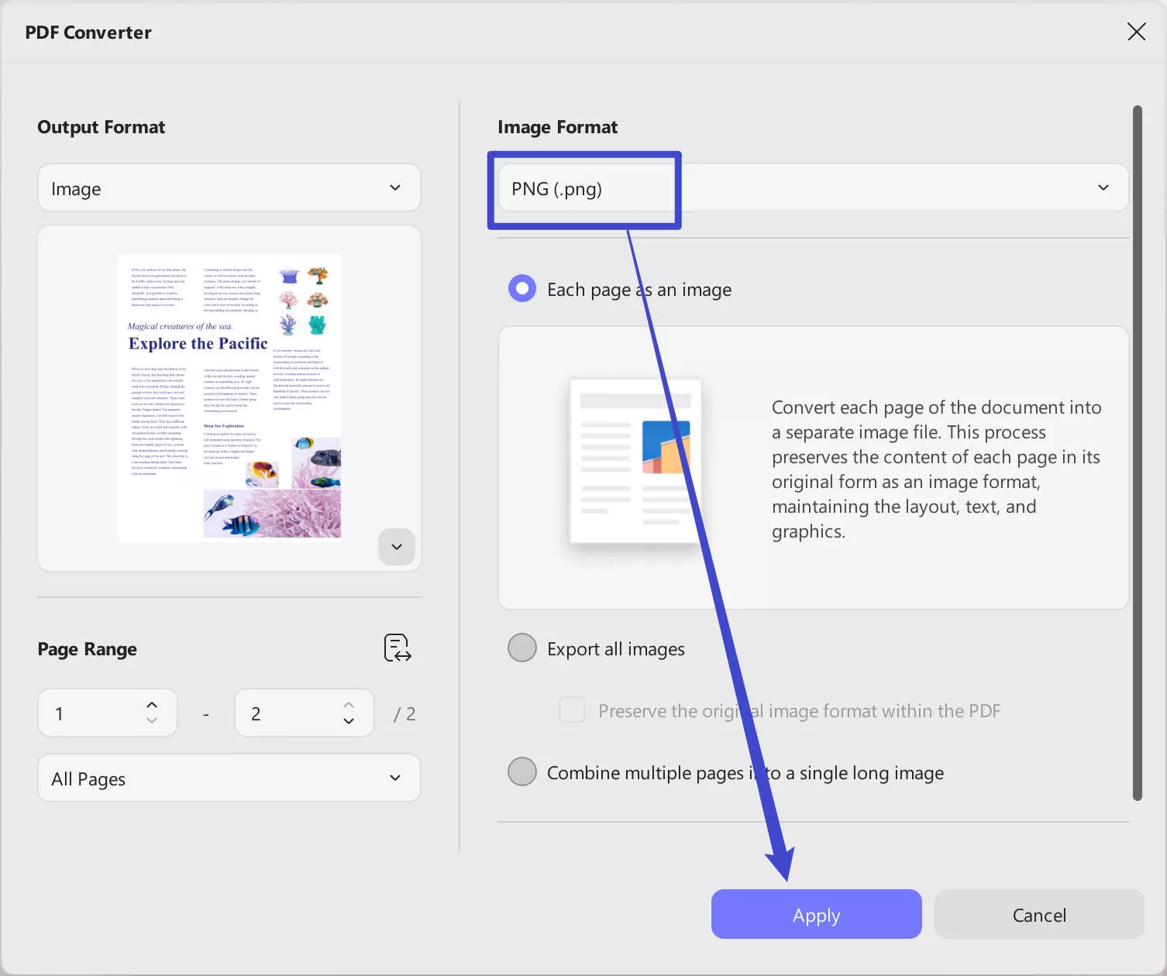Screen dimensions: 1167x976
Task: Expand the All Pages dropdown
Action: click(229, 778)
